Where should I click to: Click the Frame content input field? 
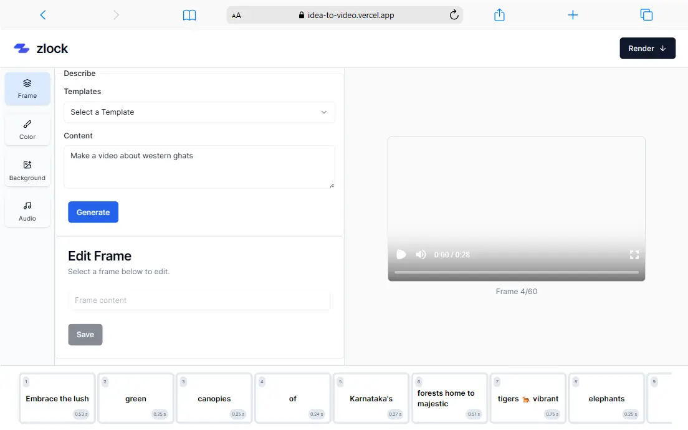click(199, 300)
